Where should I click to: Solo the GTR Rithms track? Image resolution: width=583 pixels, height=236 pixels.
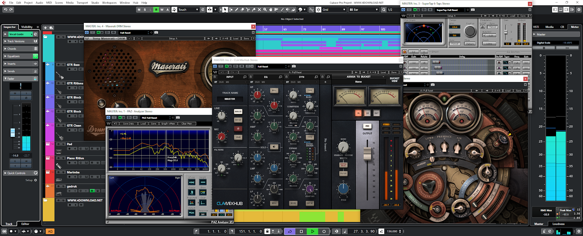63,83
